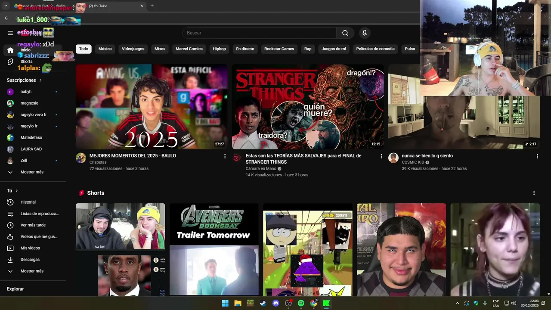551x310 pixels.
Task: Open the browser tab search dropdown
Action: pyautogui.click(x=6, y=6)
